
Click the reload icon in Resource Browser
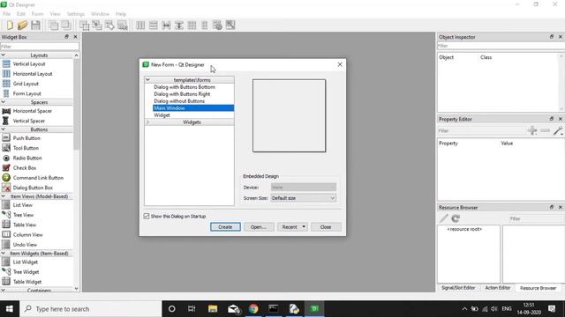[456, 218]
